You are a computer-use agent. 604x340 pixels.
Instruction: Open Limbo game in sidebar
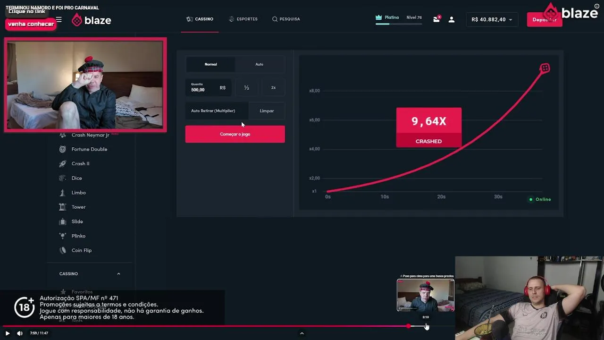78,193
